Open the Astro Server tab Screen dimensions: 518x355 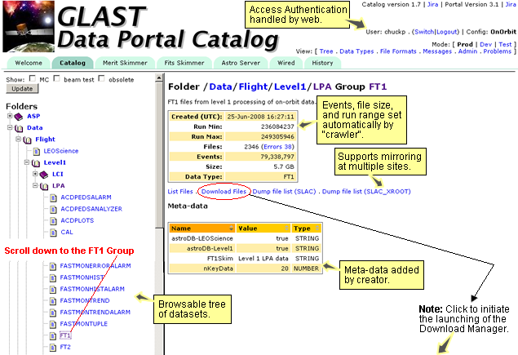click(x=241, y=63)
